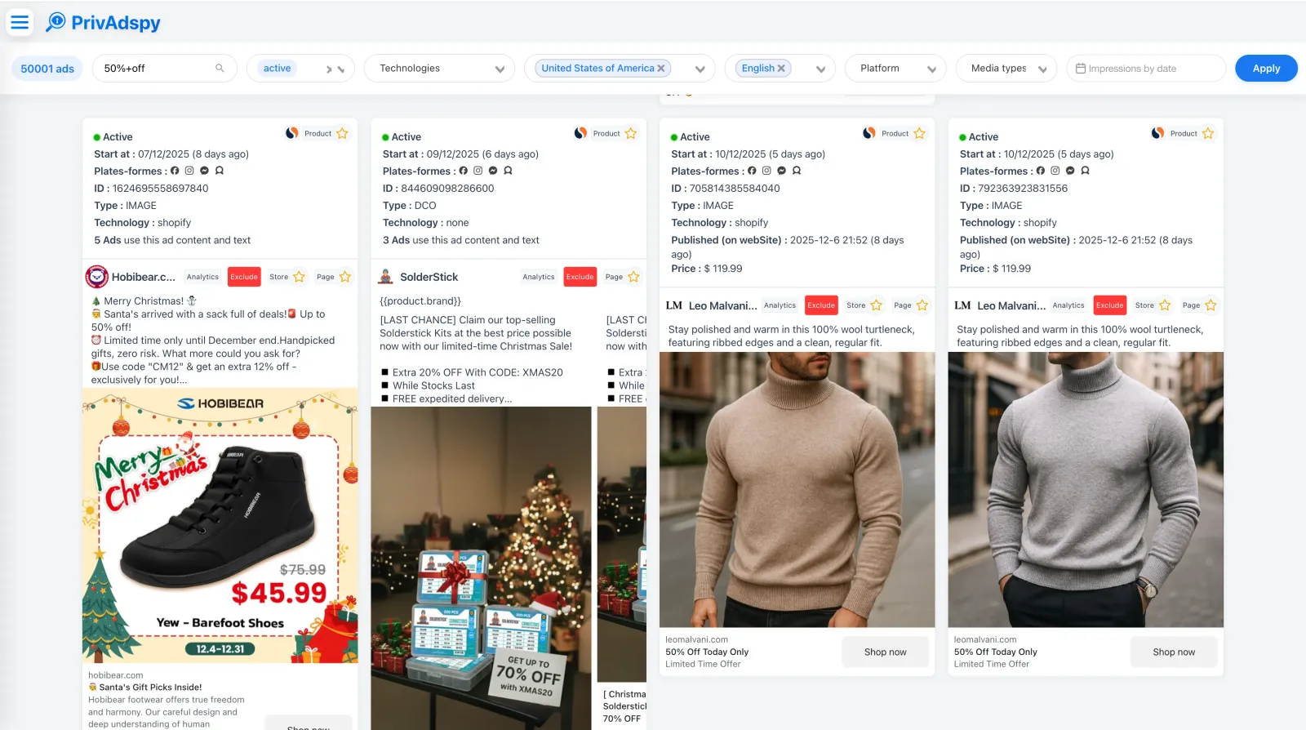Star the product on beige turtleneck ad
Viewport: 1306px width, 730px height.
click(x=919, y=133)
